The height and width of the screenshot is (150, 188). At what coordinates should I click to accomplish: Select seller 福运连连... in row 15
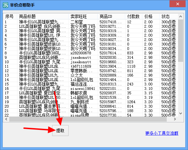pyautogui.click(x=82, y=84)
